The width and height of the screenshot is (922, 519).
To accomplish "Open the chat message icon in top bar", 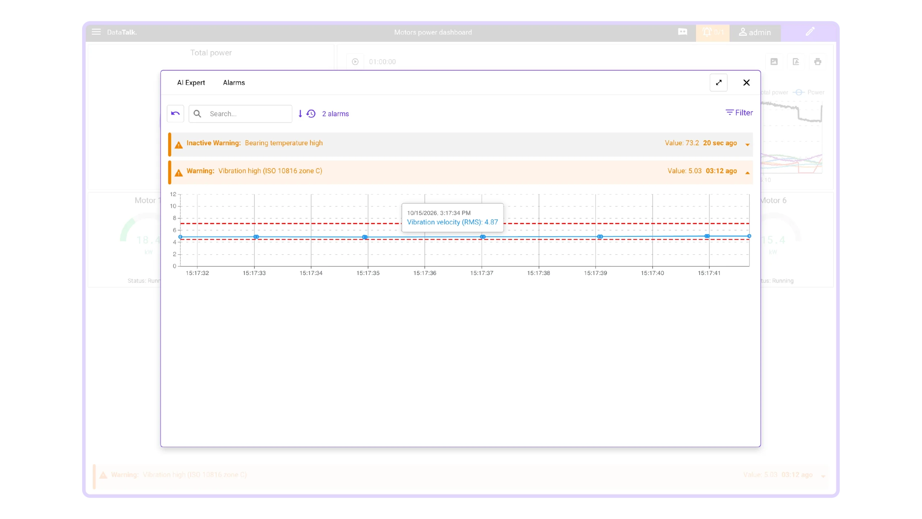I will click(682, 32).
